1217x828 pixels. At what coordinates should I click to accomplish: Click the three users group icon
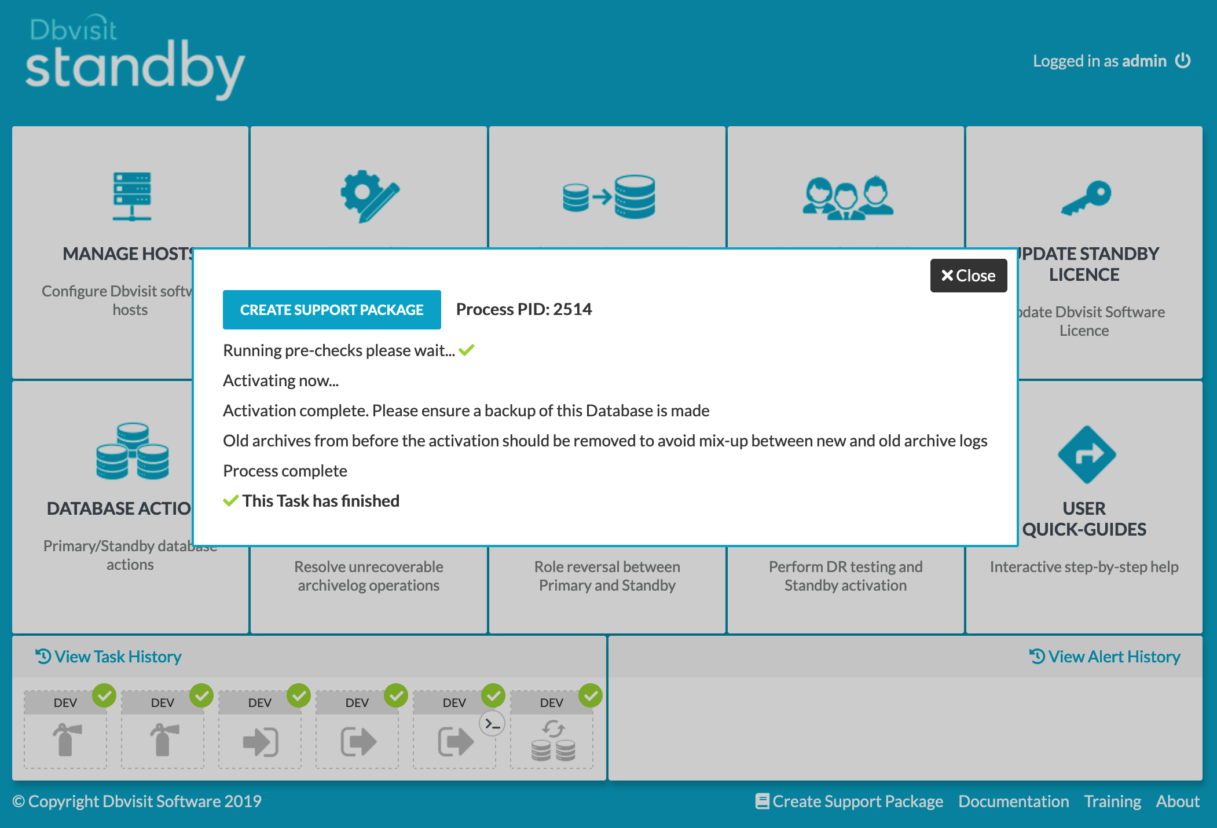847,197
